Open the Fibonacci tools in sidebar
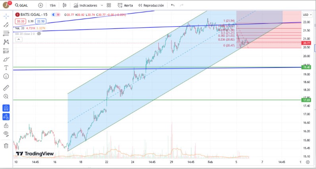 6,33
